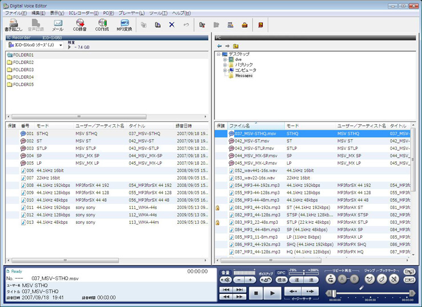The image size is (422, 307).
Task: Toggle repeat playback button
Action: [x=330, y=280]
